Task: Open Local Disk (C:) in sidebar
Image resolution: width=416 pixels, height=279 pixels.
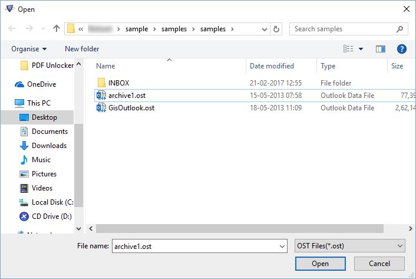Action: 46,202
